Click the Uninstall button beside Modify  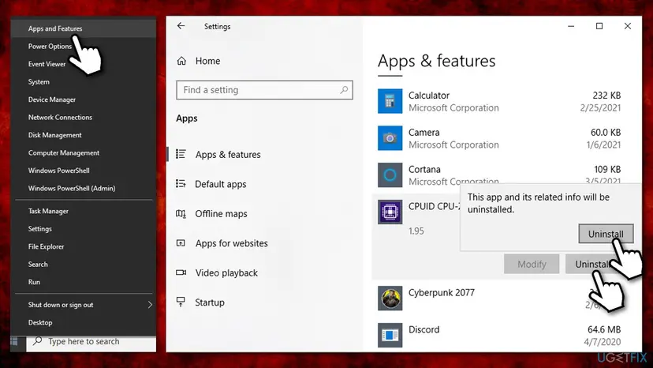point(592,264)
